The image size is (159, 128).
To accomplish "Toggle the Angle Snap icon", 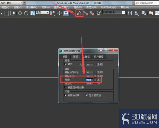I will [79, 13].
